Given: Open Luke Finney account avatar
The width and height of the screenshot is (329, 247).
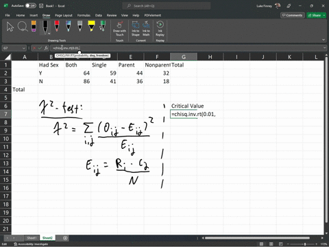Looking at the screenshot, I should [x=278, y=5].
